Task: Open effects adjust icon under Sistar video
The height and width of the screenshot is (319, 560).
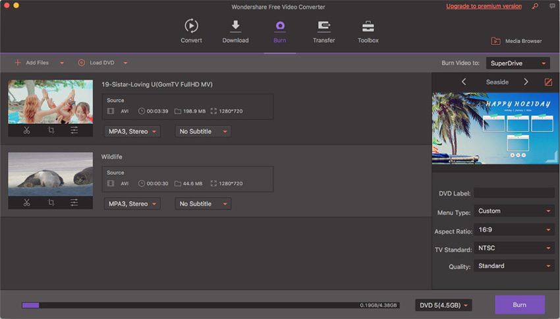Action: tap(74, 130)
